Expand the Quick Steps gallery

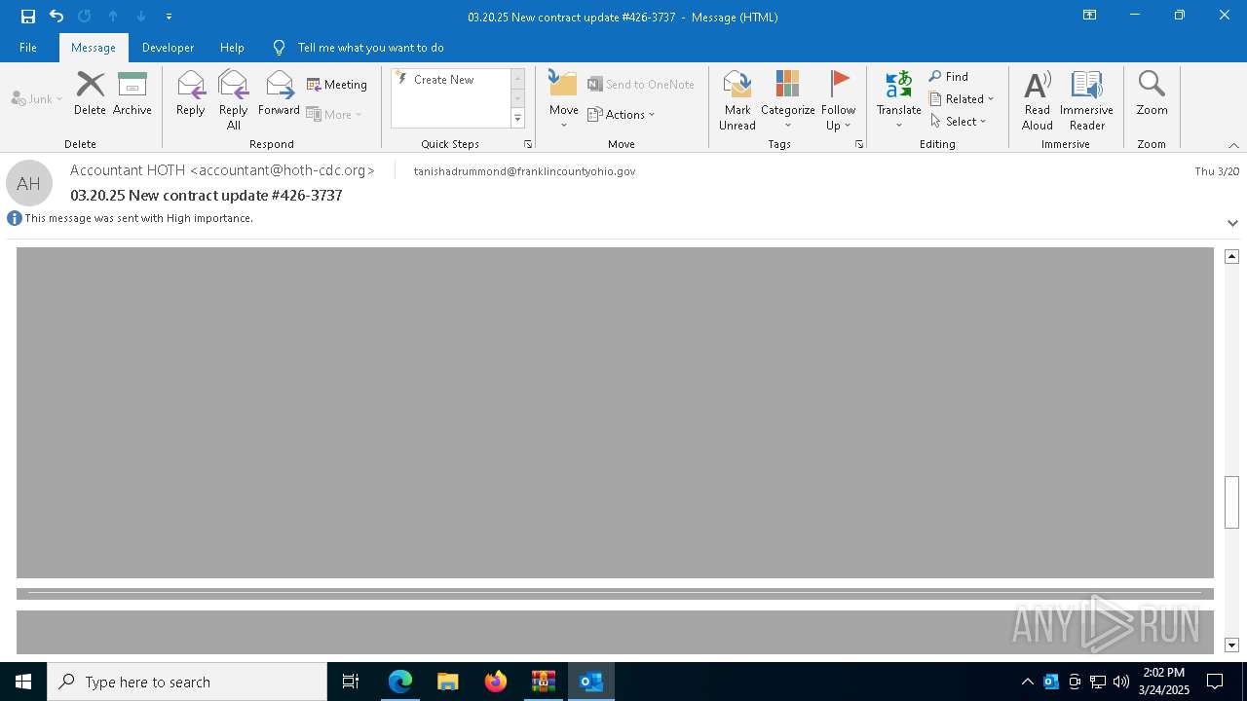coord(517,118)
